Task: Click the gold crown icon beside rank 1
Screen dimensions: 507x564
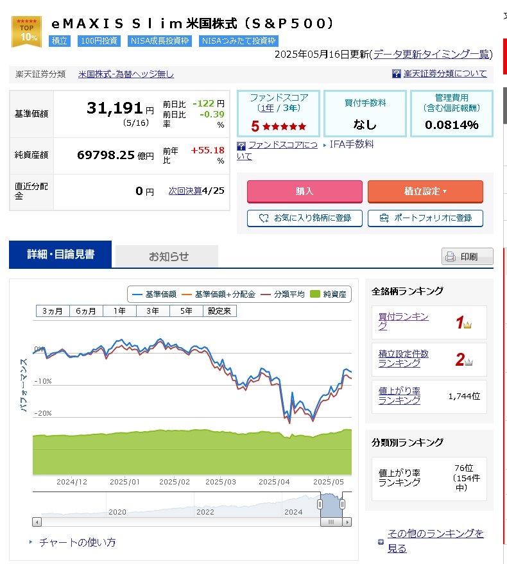Action: 467,325
